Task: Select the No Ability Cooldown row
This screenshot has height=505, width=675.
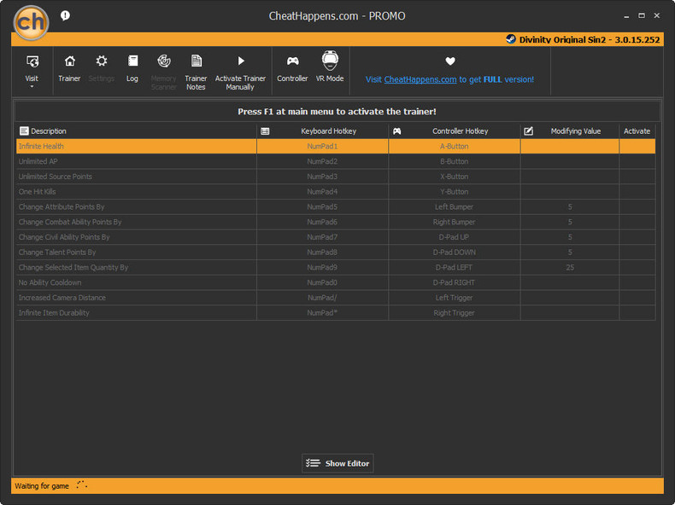Action: point(336,282)
